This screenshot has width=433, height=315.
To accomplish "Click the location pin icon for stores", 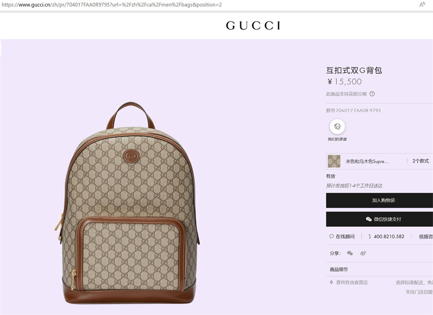I will coord(331,282).
